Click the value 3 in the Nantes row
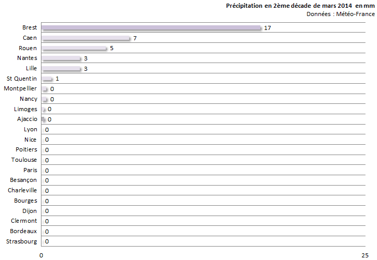 point(86,58)
